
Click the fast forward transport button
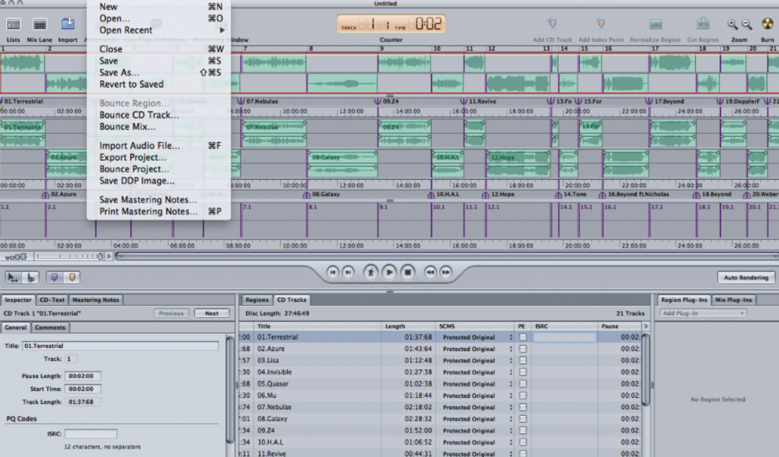pyautogui.click(x=446, y=272)
